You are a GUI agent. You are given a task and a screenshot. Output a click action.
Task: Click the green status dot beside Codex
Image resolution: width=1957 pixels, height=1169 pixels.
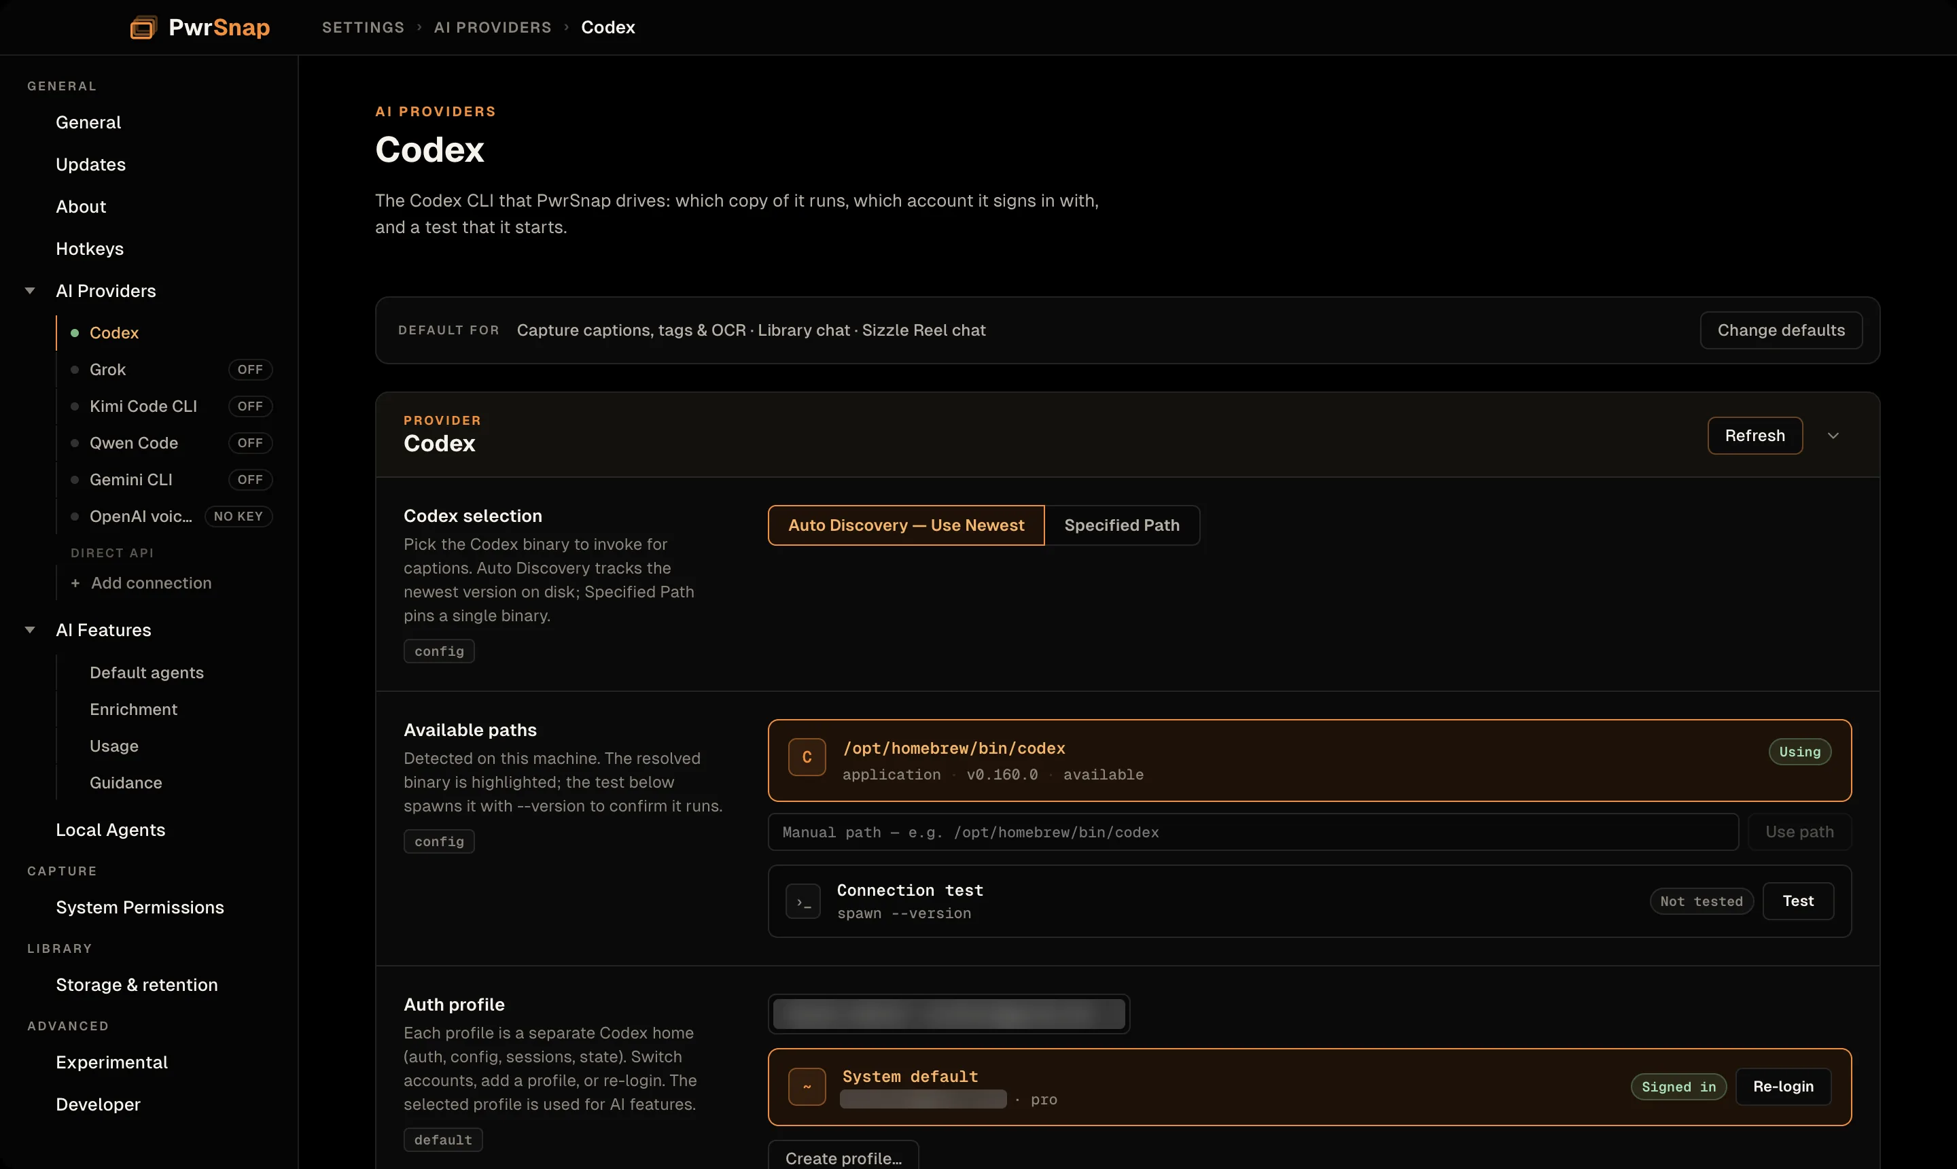(x=75, y=333)
